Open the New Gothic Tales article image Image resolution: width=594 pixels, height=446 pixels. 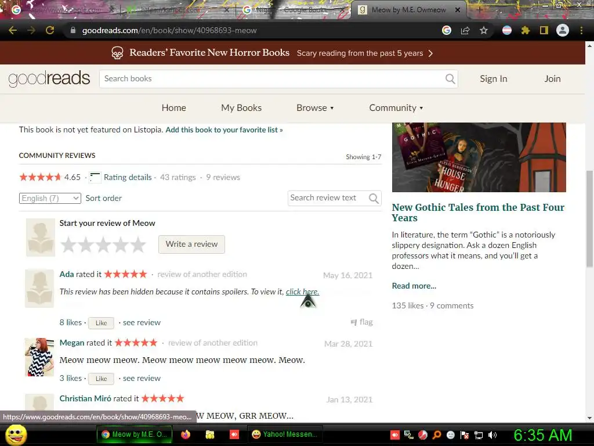tap(479, 157)
